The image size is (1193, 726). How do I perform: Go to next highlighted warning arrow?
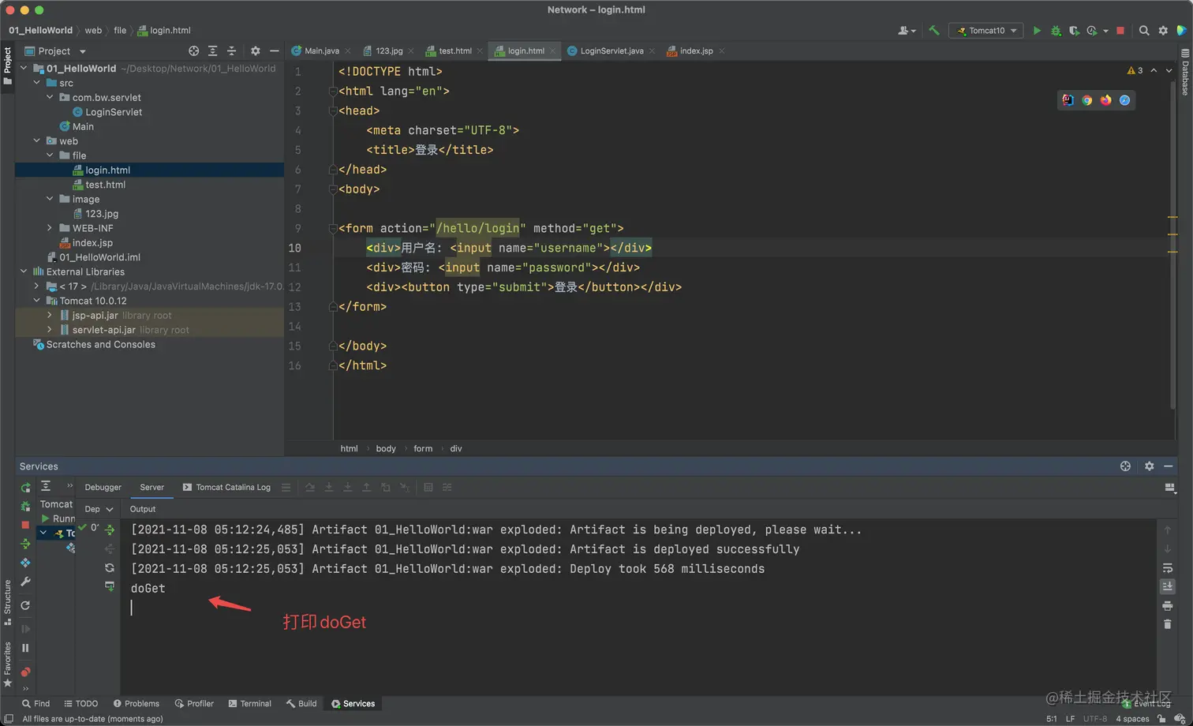pos(1169,71)
